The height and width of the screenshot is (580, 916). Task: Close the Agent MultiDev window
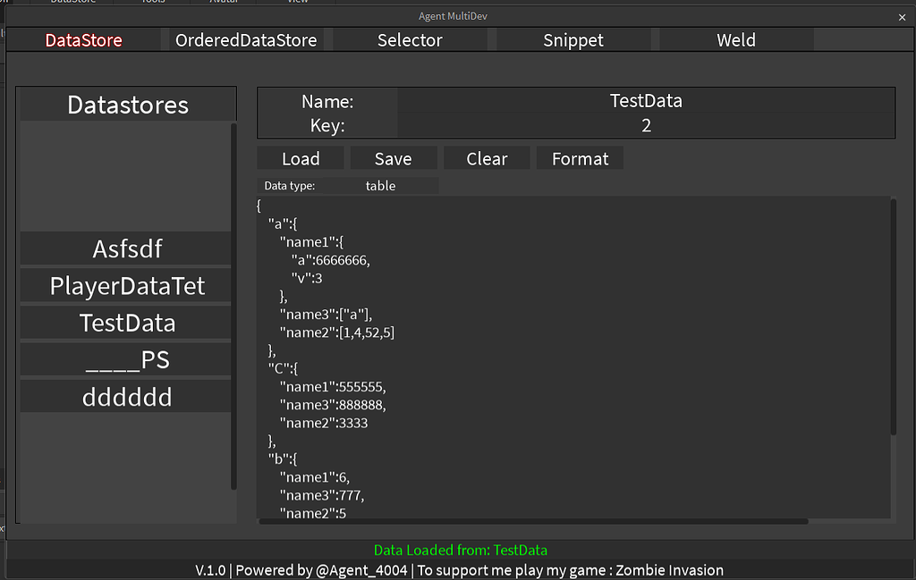902,17
